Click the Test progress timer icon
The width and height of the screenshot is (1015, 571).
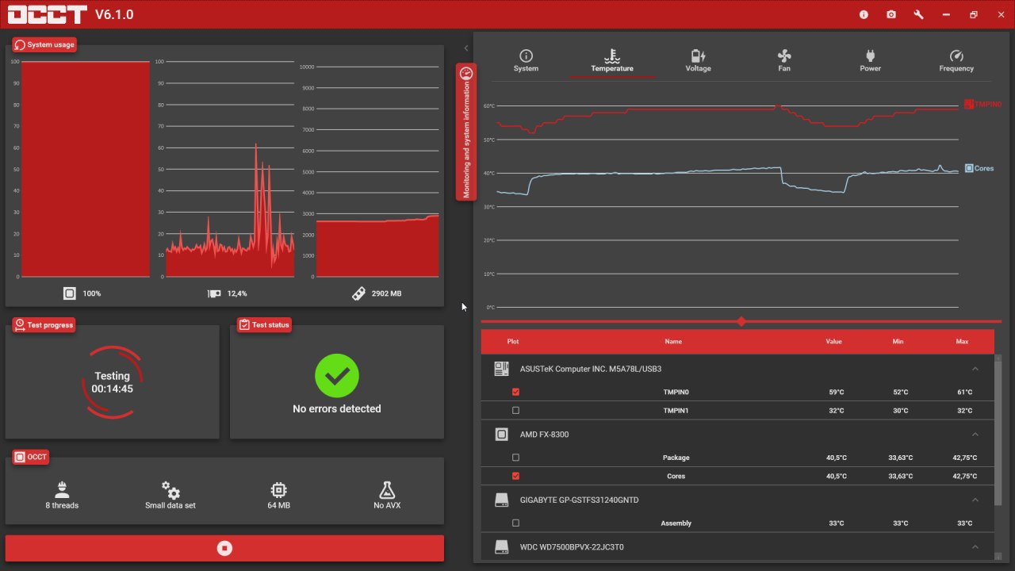point(20,324)
